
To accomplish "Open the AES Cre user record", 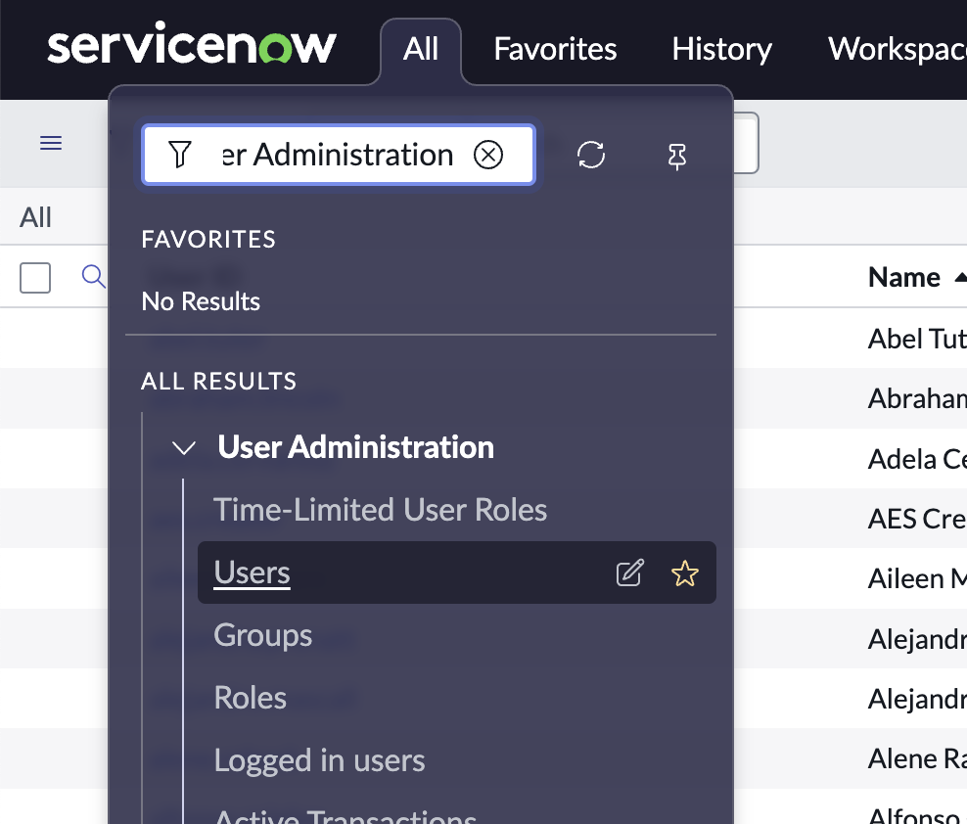I will coord(917,519).
